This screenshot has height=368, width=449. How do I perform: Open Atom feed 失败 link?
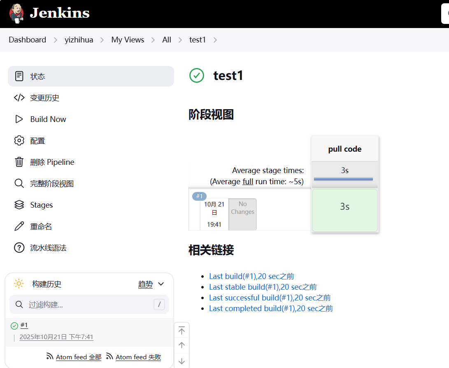coord(138,357)
